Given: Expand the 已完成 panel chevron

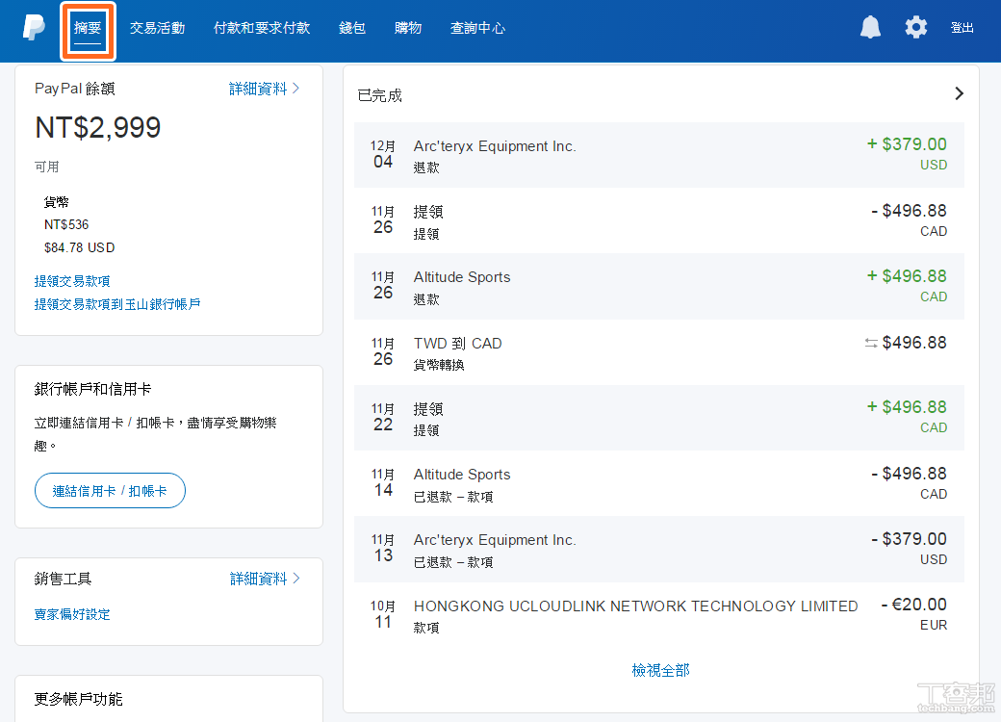Looking at the screenshot, I should (959, 93).
